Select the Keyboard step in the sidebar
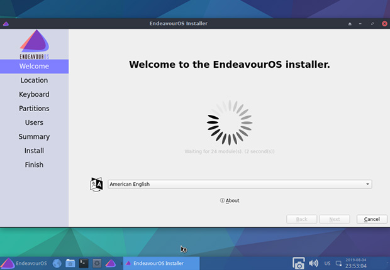Image resolution: width=390 pixels, height=270 pixels. 35,94
